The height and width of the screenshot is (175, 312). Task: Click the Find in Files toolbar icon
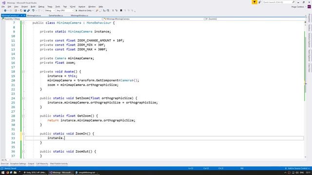(97, 11)
